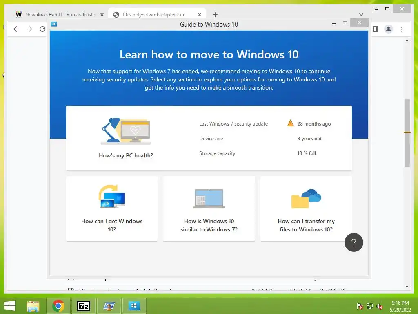Close the Guide to Windows 10 window
Image resolution: width=418 pixels, height=314 pixels.
(359, 23)
